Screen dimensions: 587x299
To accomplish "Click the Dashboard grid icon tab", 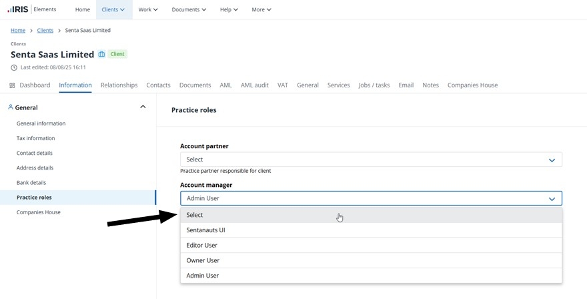I will click(x=12, y=85).
